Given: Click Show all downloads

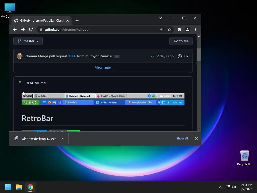Looking at the screenshot, I should [182, 138].
